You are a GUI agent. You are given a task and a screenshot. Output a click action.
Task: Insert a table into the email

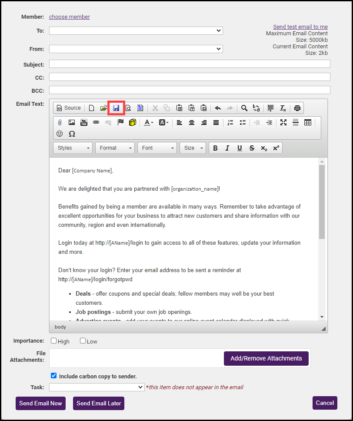click(308, 122)
